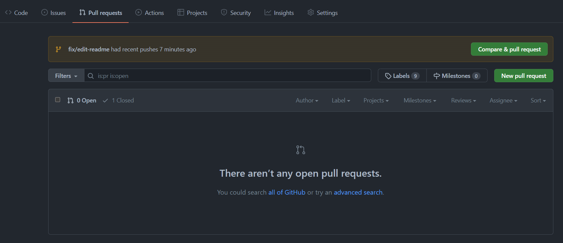The image size is (563, 243).
Task: Click the checkmark icon beside 1 Closed
Action: pyautogui.click(x=105, y=100)
